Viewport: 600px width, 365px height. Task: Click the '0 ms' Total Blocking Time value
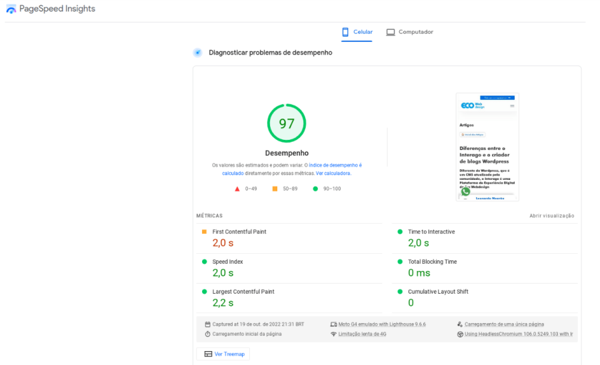coord(419,273)
